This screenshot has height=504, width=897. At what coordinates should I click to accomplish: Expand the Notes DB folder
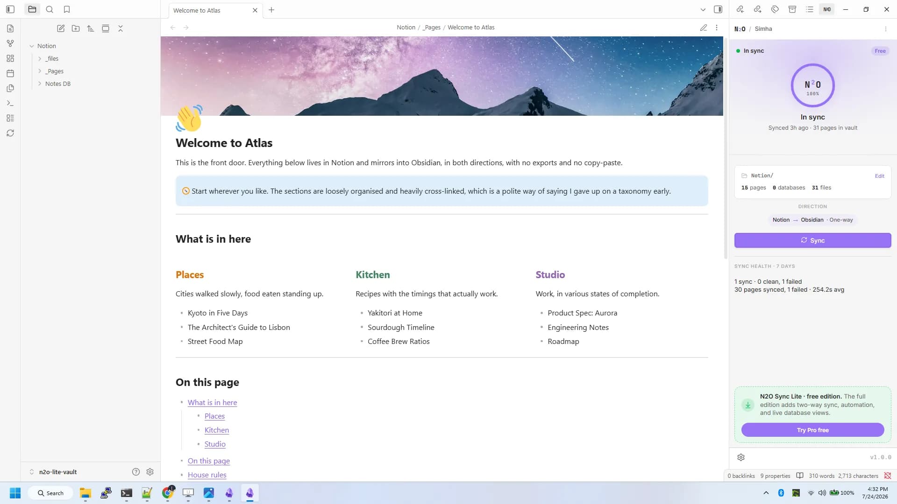40,84
